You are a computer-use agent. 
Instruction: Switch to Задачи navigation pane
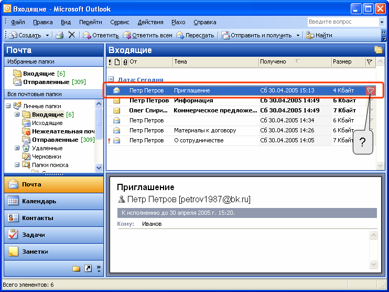(53, 235)
